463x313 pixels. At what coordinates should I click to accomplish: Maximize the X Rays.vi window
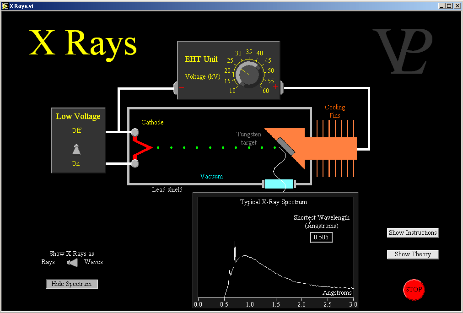[449, 5]
